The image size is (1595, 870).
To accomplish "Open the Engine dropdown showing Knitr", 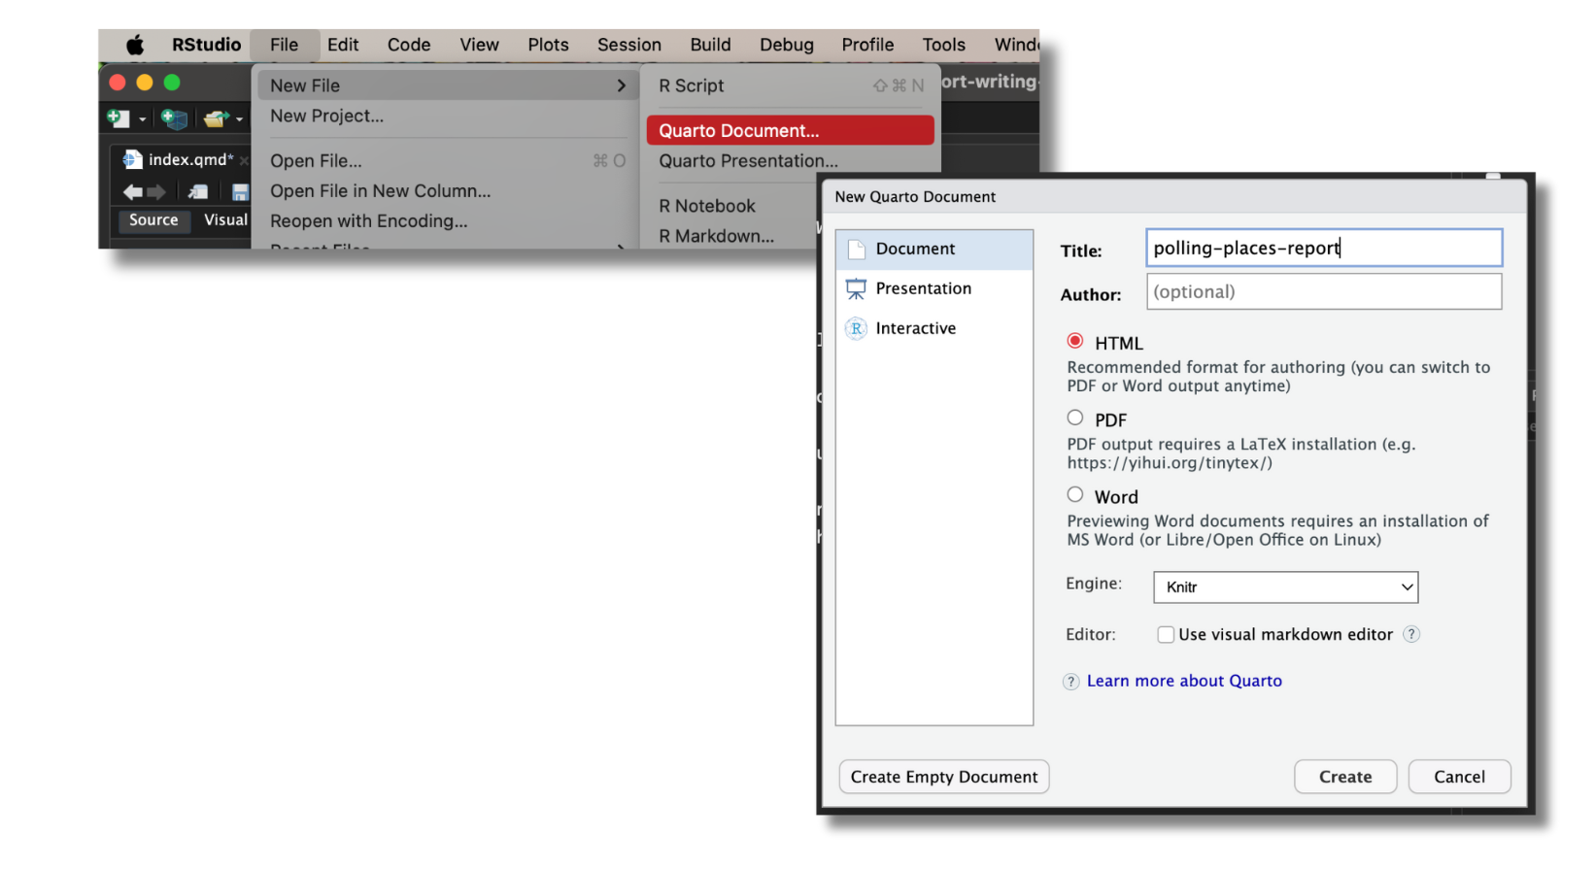I will coord(1285,586).
